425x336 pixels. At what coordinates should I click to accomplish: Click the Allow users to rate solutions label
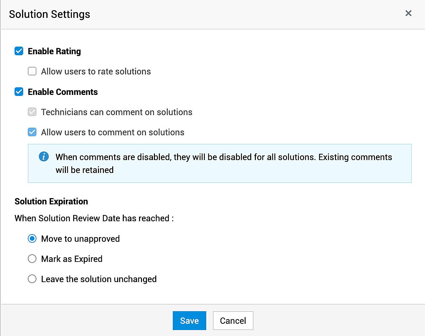[x=96, y=71]
